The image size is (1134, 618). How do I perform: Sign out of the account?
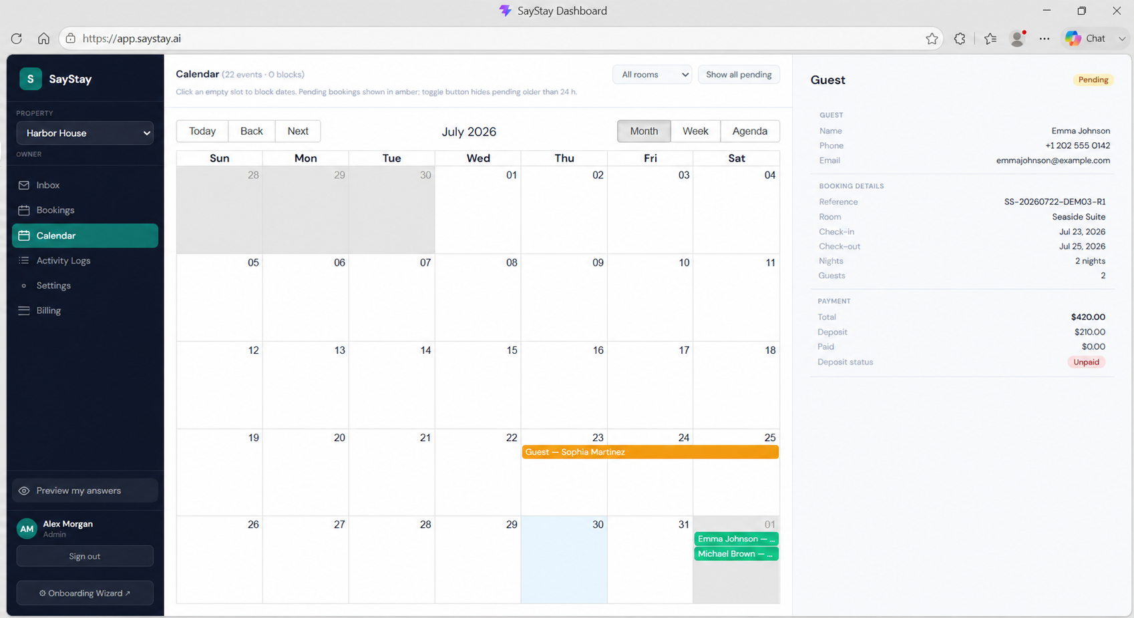85,556
